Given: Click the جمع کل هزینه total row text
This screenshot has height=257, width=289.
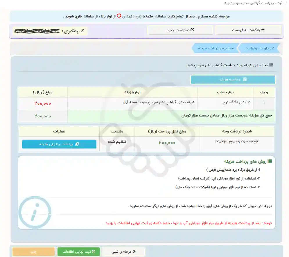Looking at the screenshot, I should click(227, 116).
